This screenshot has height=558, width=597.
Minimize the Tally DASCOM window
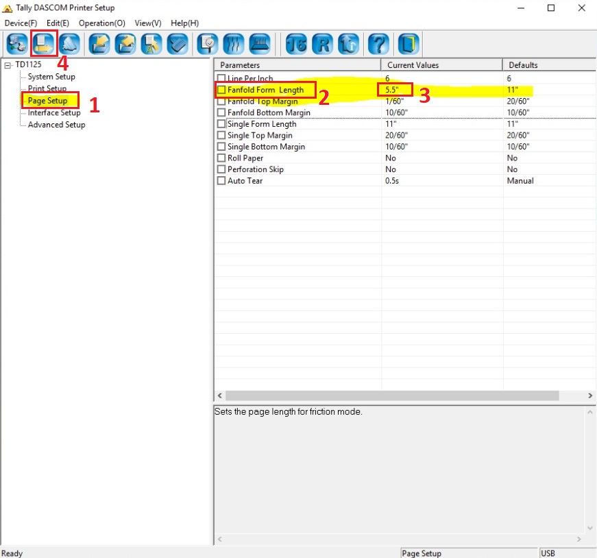521,8
